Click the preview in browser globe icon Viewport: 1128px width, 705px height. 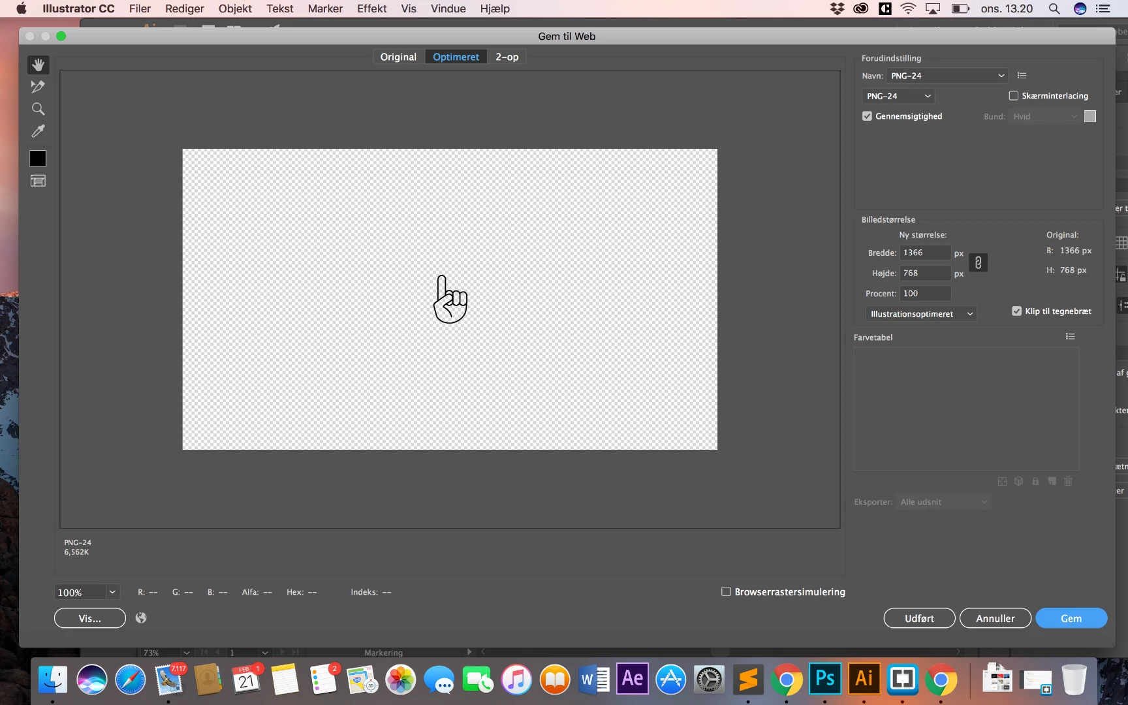[x=141, y=618]
